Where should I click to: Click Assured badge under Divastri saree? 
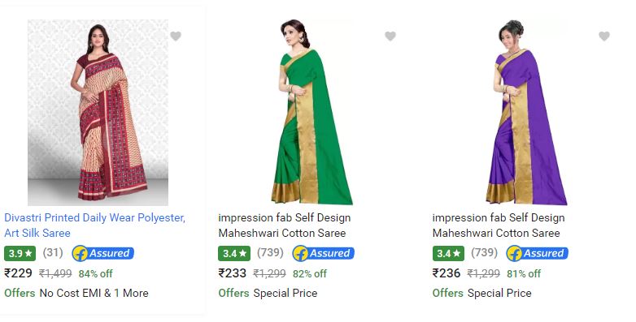pos(103,254)
